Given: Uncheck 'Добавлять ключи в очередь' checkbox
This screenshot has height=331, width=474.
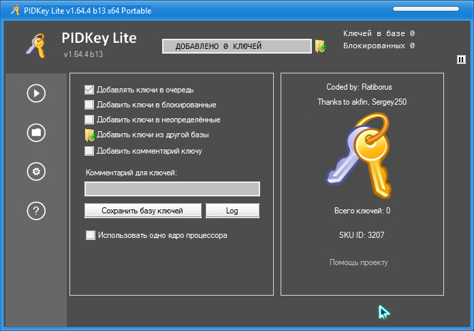Looking at the screenshot, I should [89, 90].
